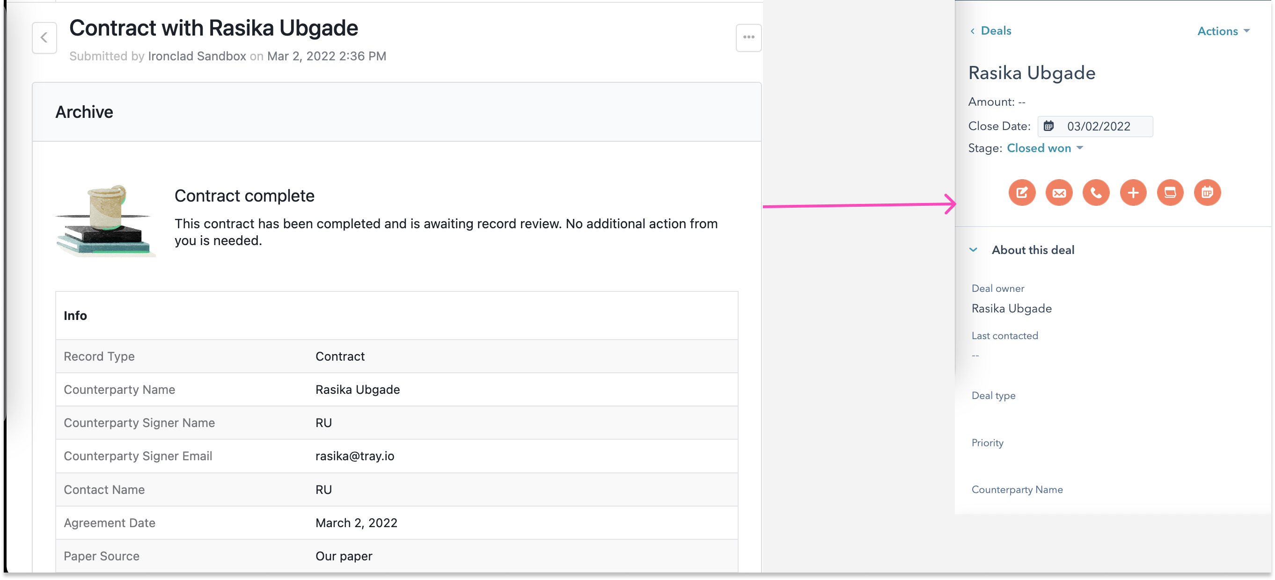Click the orange phone call icon
The image size is (1275, 580).
1096,192
